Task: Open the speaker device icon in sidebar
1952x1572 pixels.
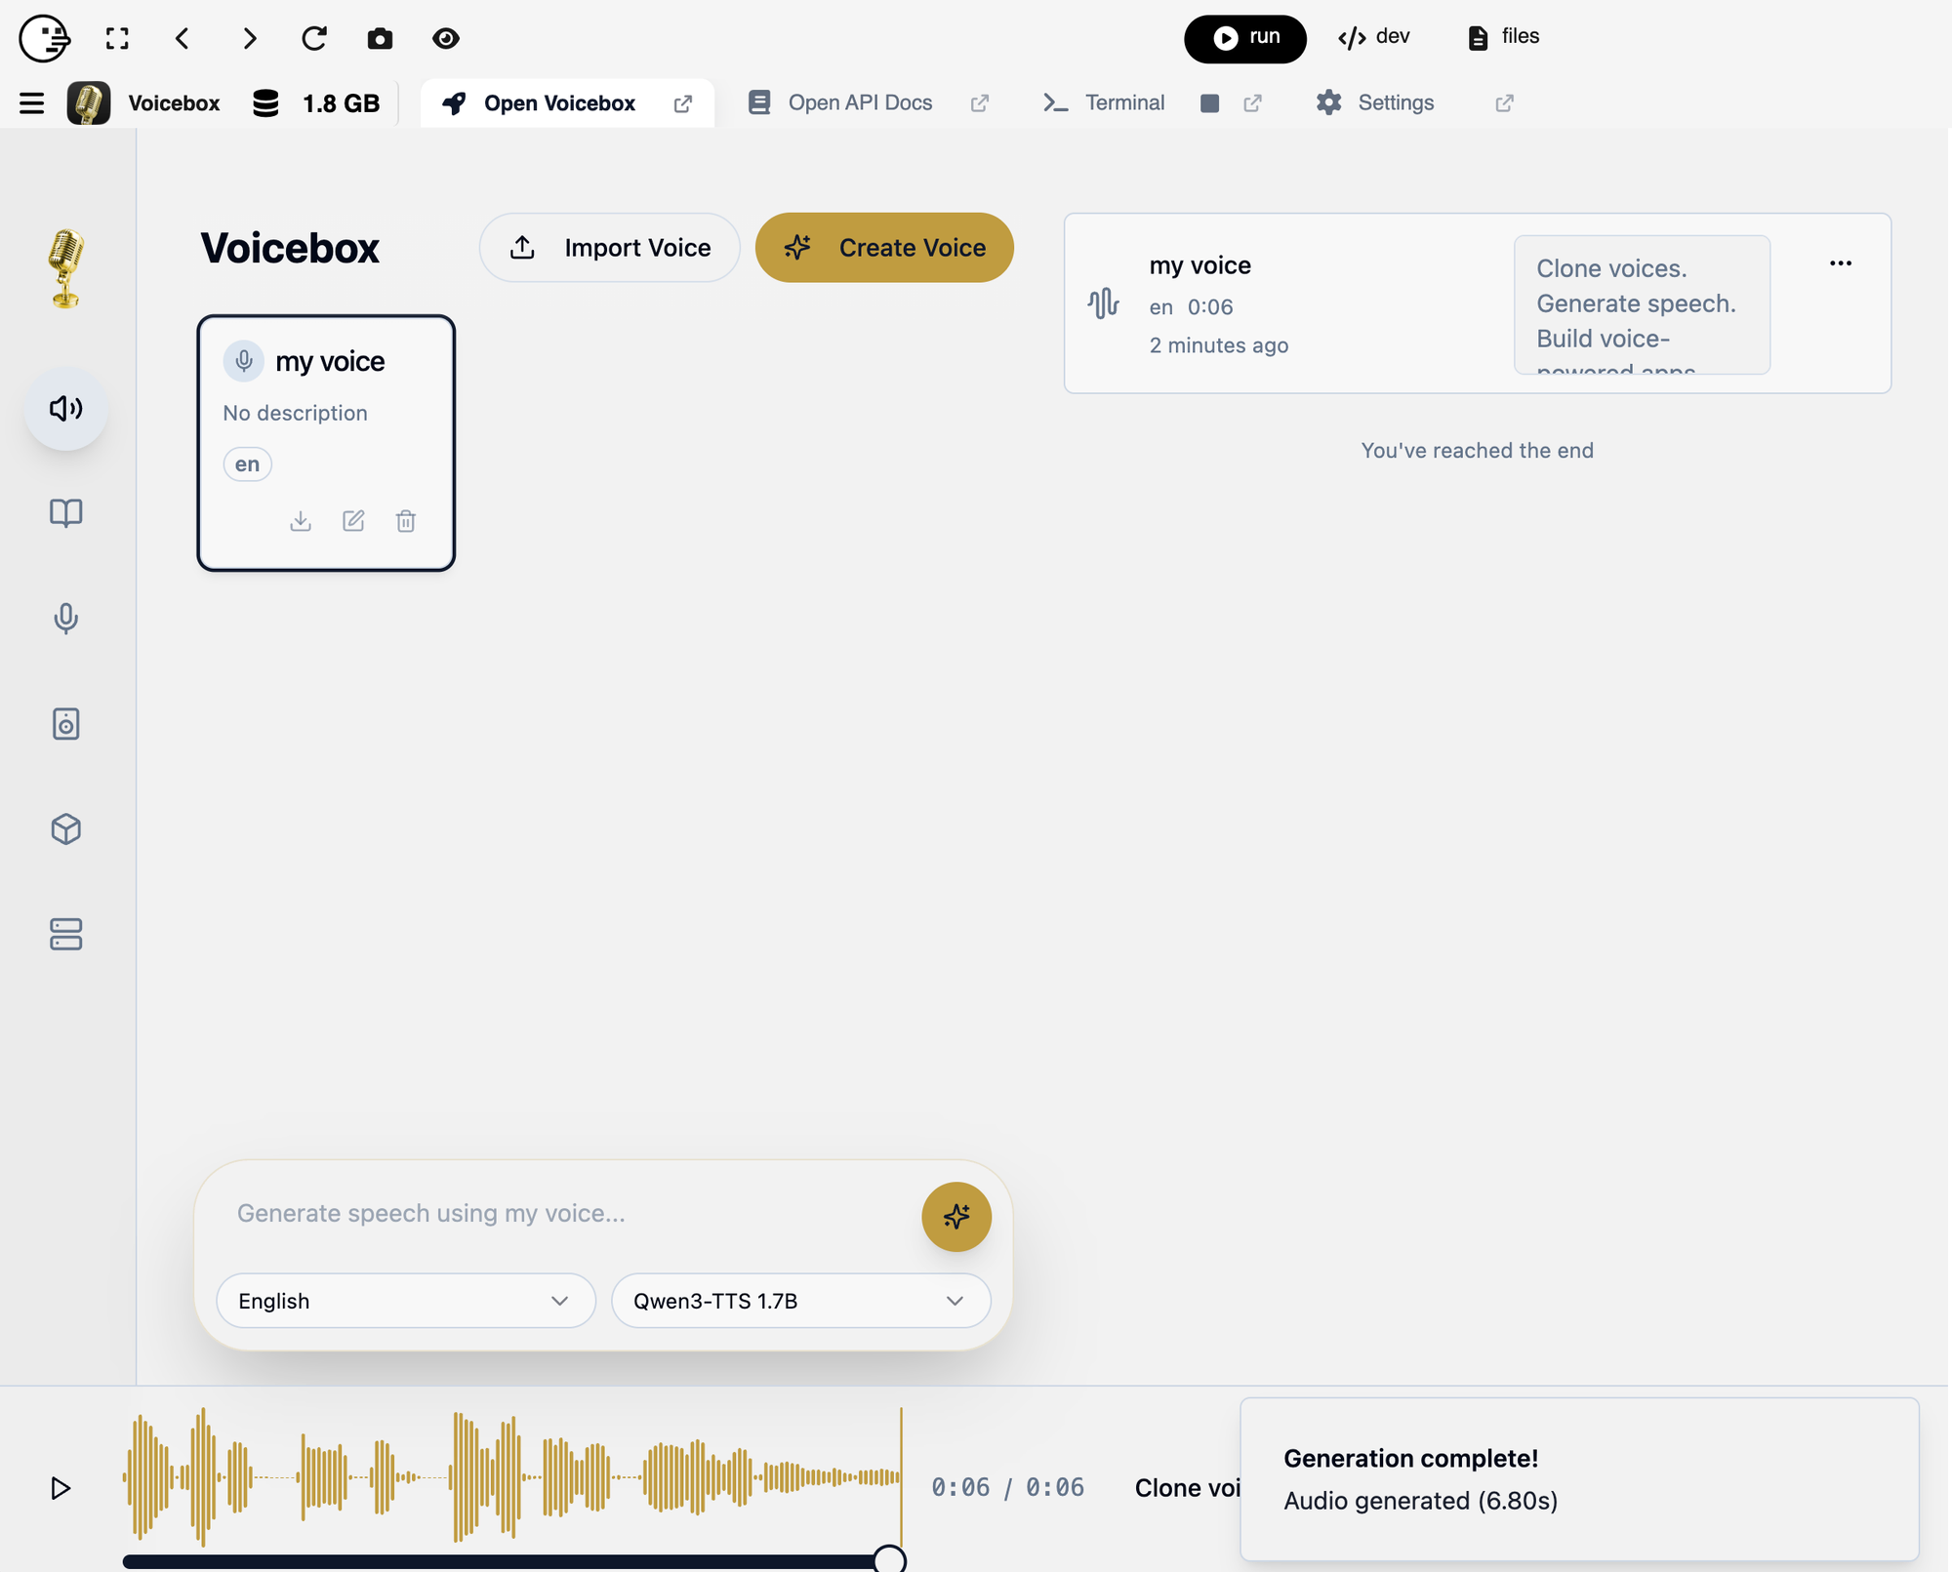Action: coord(65,723)
